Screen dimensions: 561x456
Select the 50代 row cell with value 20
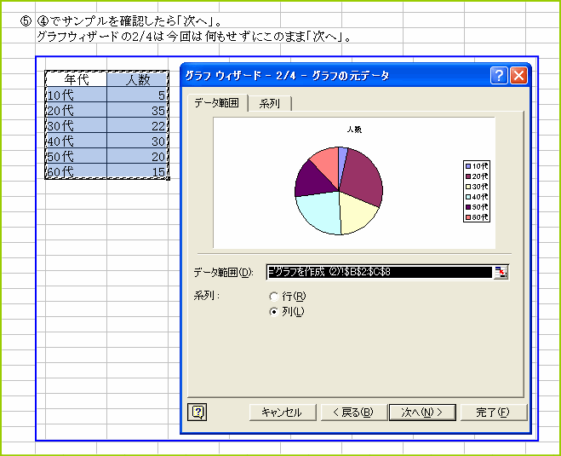tap(138, 156)
